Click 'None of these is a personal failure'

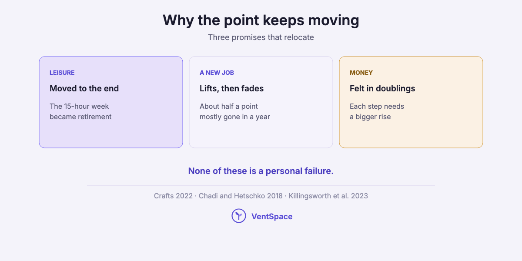pyautogui.click(x=261, y=171)
